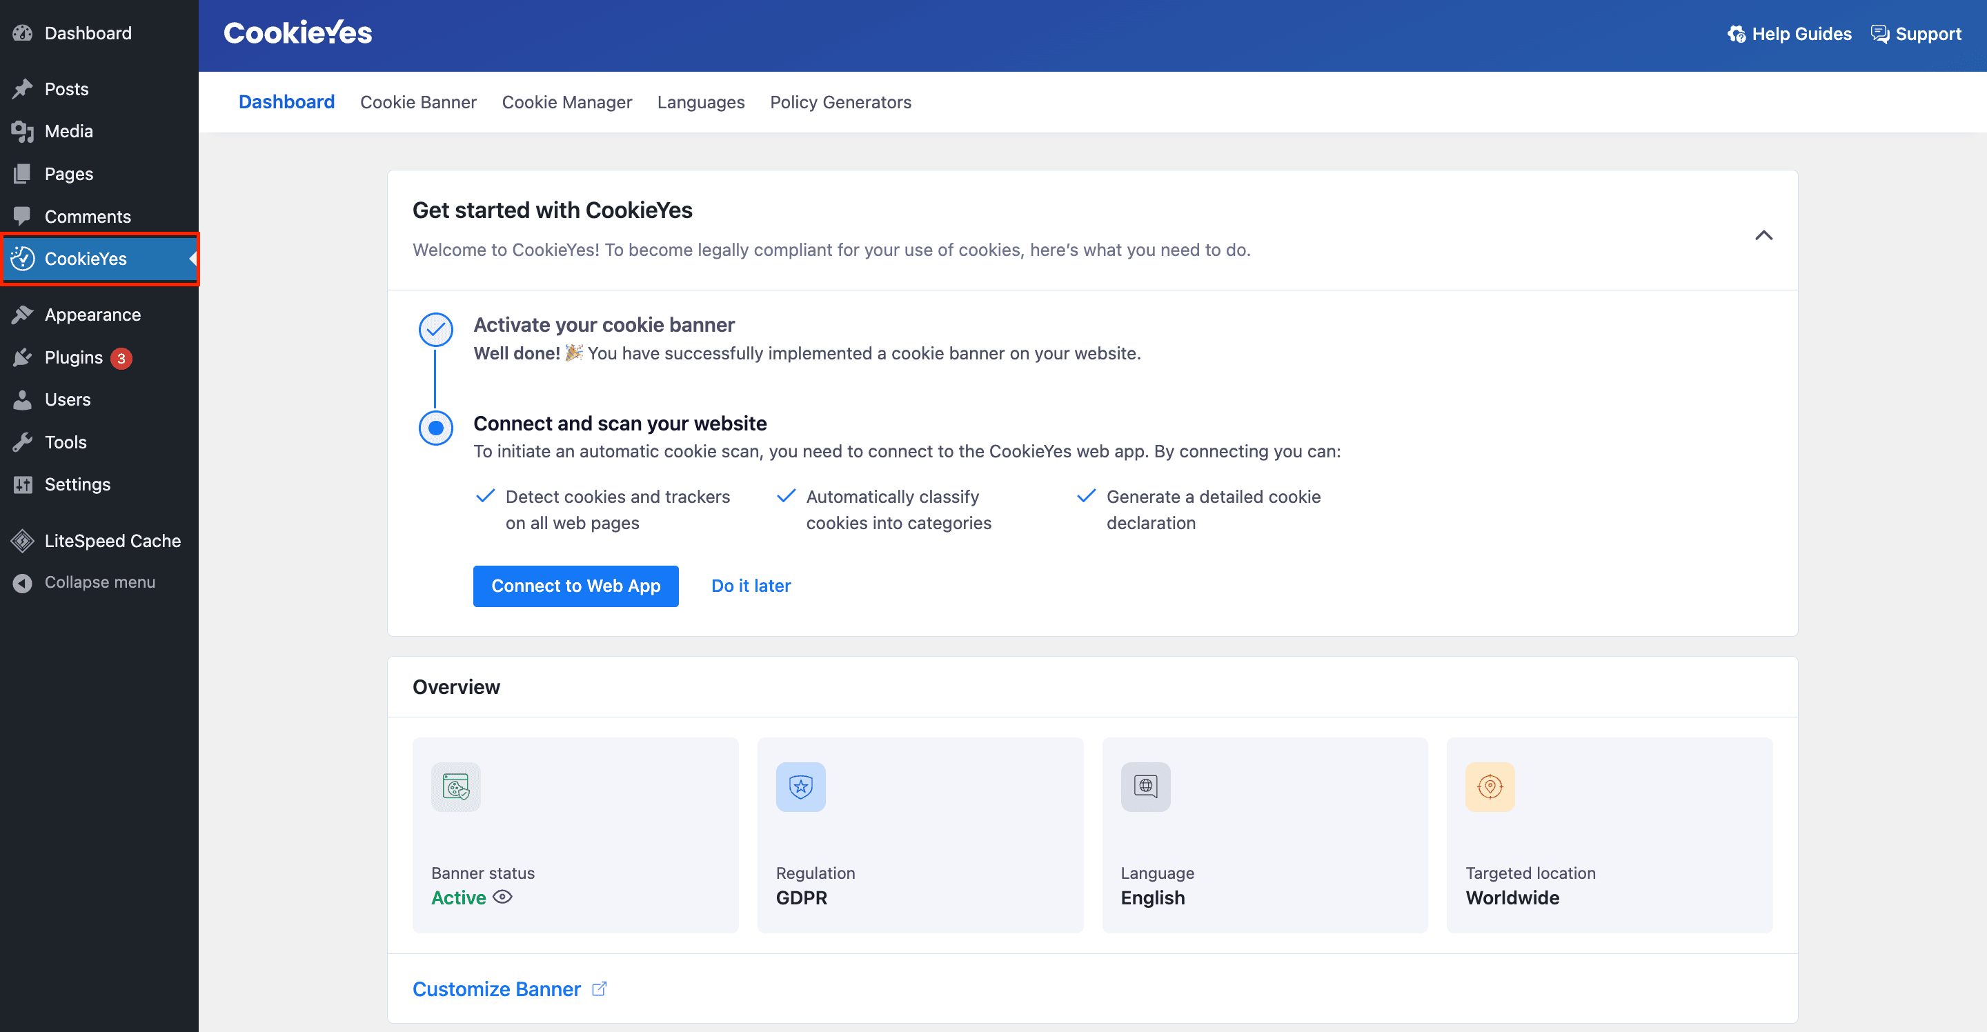Click the WordPress Dashboard gauge icon

click(22, 33)
